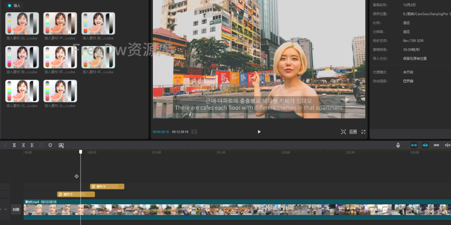
Task: Click the trash delete icon in the timeline toolbar
Action: click(41, 145)
